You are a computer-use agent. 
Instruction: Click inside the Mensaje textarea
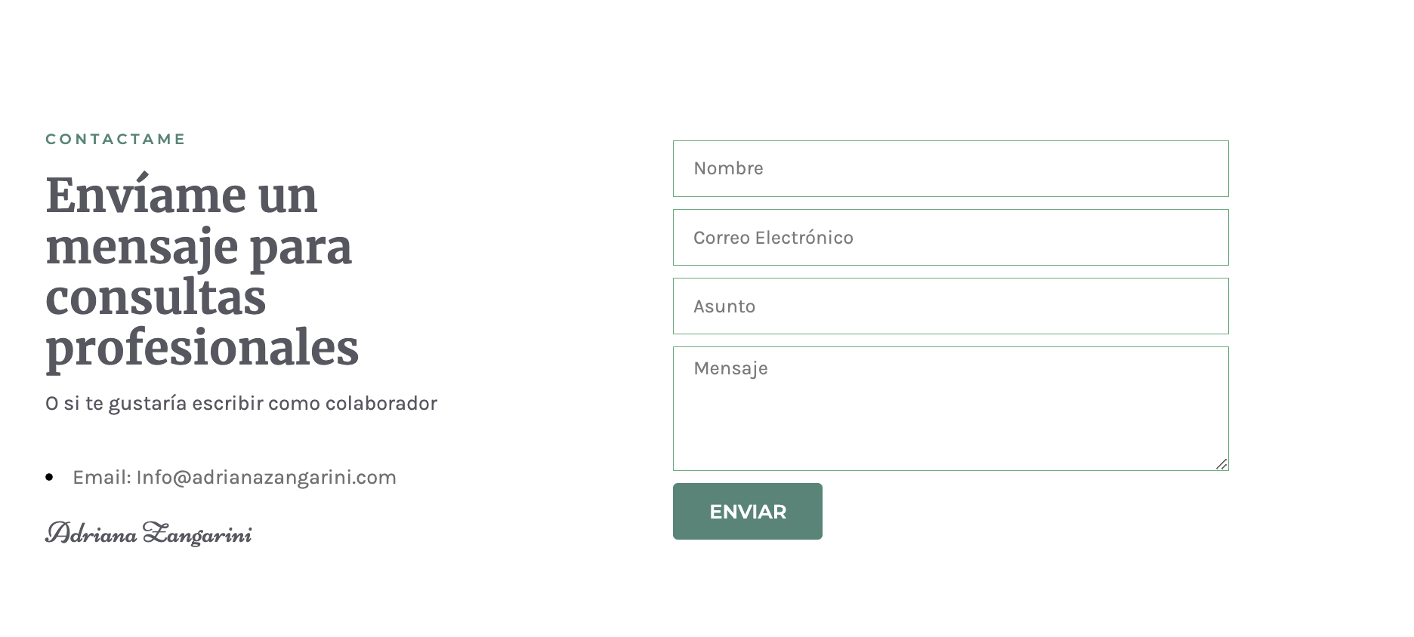[x=950, y=408]
